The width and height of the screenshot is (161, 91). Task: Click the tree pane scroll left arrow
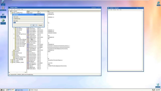pos(9,72)
